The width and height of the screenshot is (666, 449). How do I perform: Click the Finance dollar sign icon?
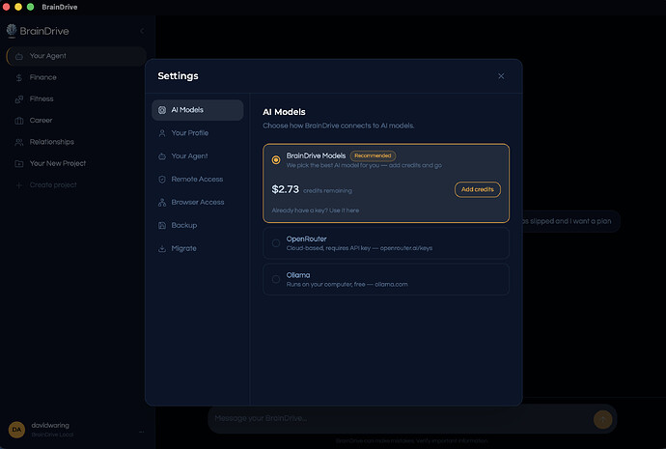[19, 78]
